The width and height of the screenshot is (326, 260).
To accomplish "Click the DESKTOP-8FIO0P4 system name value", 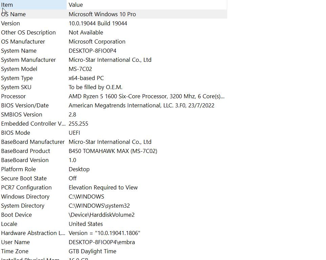I will point(93,51).
